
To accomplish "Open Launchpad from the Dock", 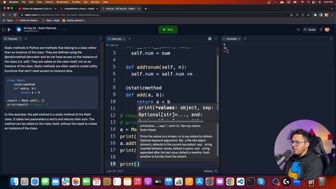I will 25,182.
